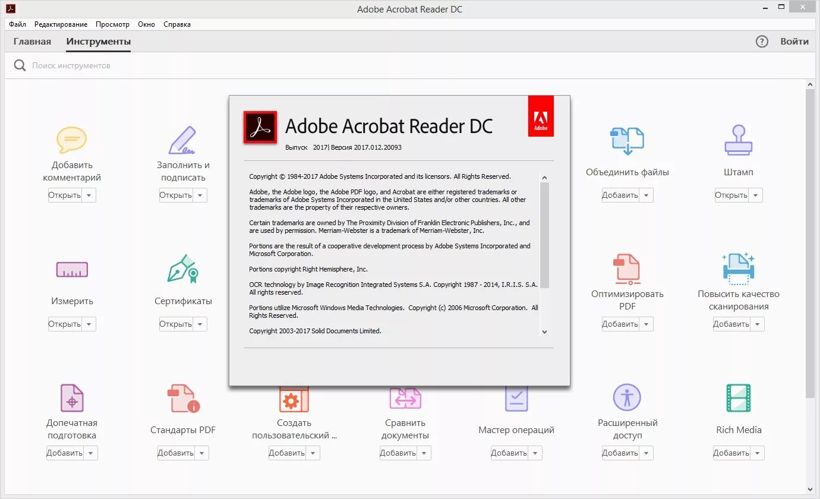Select the Optimize PDF icon
820x499 pixels.
[x=627, y=269]
